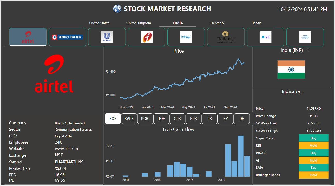This screenshot has width=335, height=186.
Task: Click the RSI Hold indicator
Action: point(314,146)
